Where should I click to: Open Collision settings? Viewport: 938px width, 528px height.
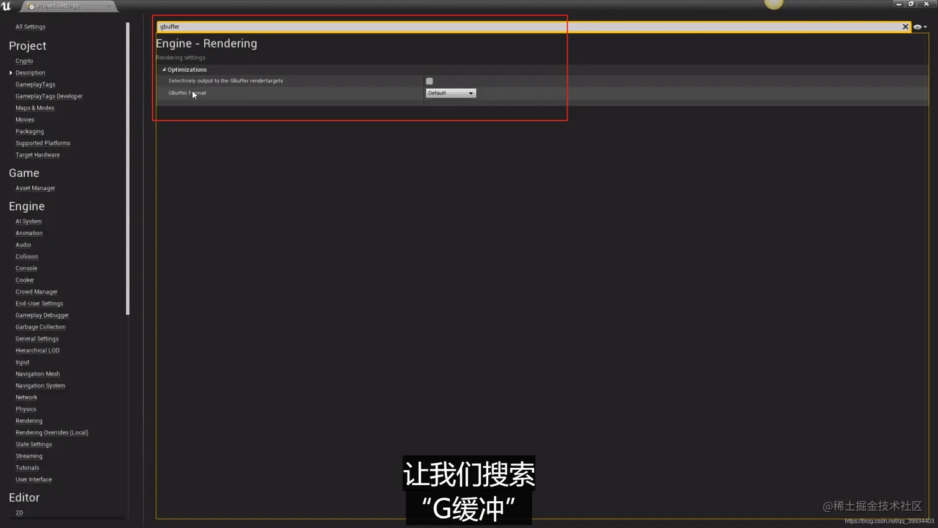(27, 257)
